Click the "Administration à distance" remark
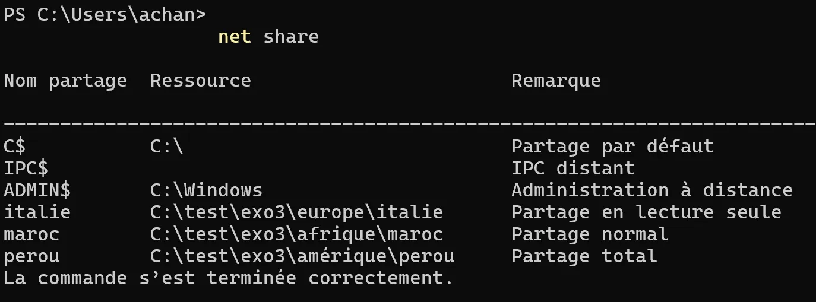 point(651,190)
